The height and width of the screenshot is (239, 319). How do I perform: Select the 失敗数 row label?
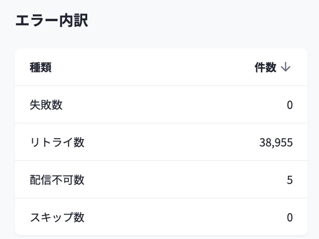[46, 105]
